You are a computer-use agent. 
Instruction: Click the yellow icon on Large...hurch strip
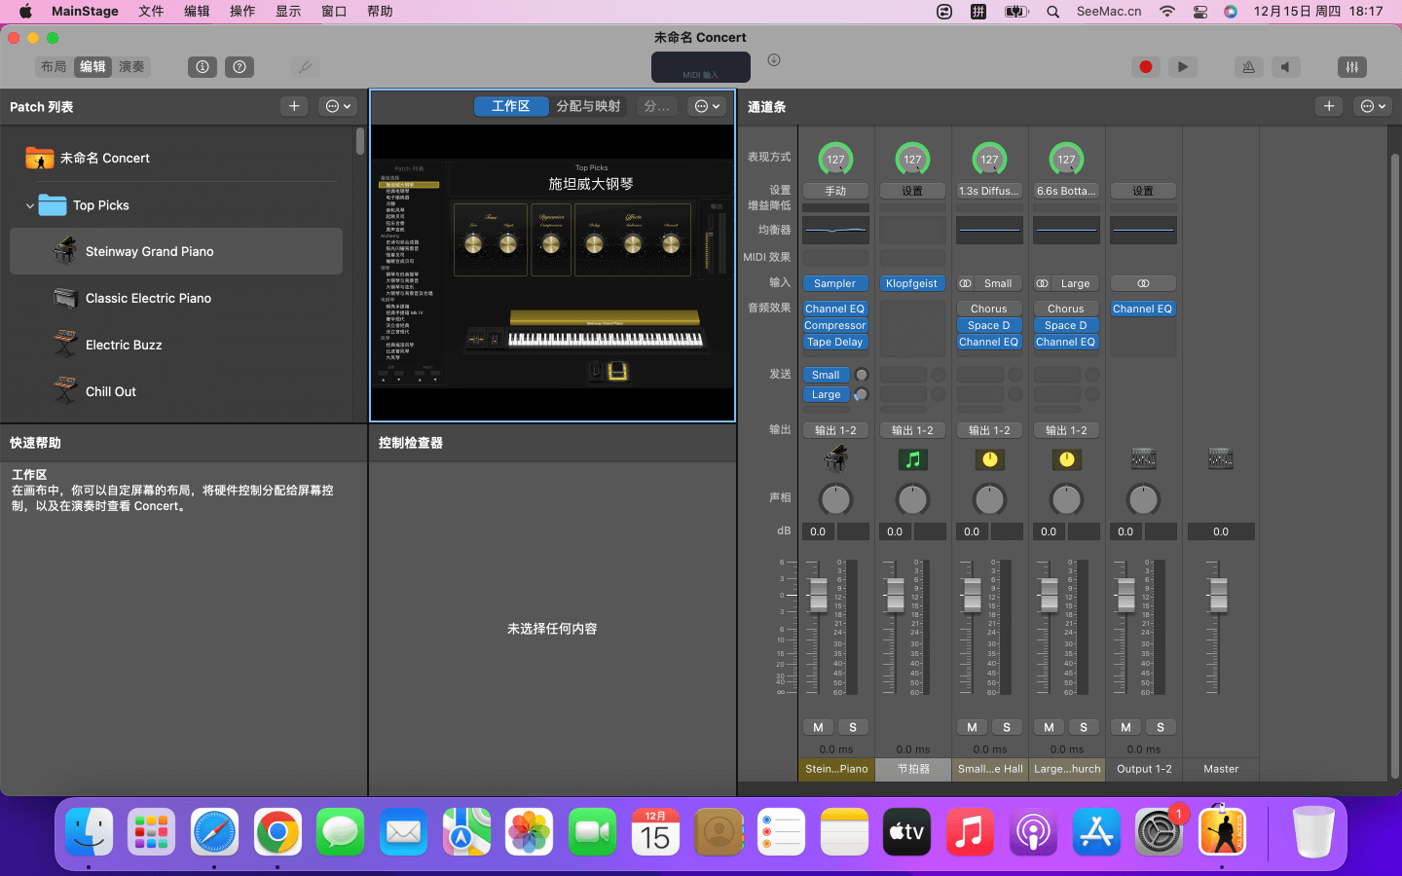click(1066, 459)
